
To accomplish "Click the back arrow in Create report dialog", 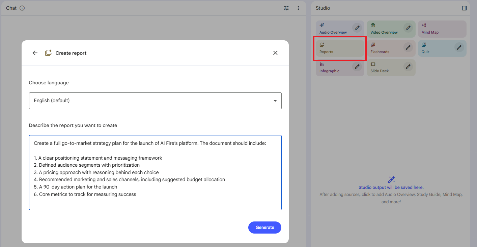I will point(35,53).
